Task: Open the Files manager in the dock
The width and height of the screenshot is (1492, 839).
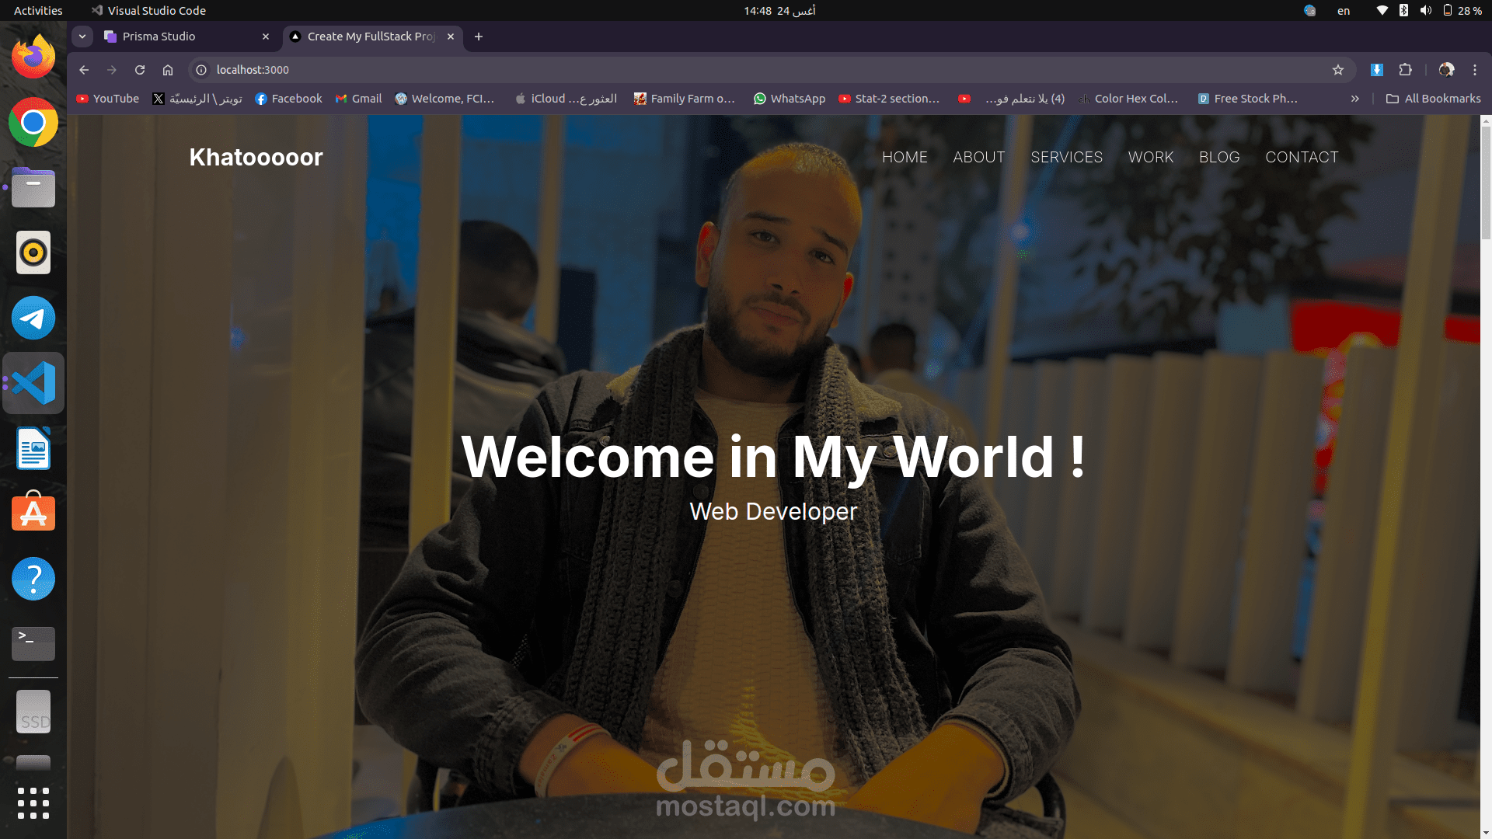Action: tap(33, 187)
